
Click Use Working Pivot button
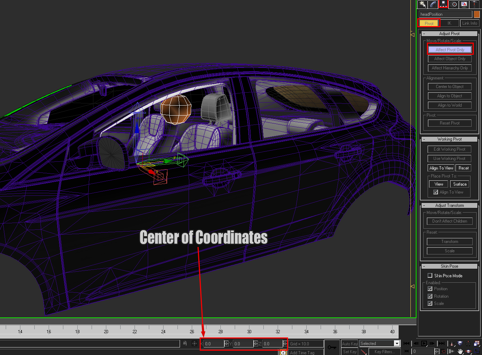449,159
